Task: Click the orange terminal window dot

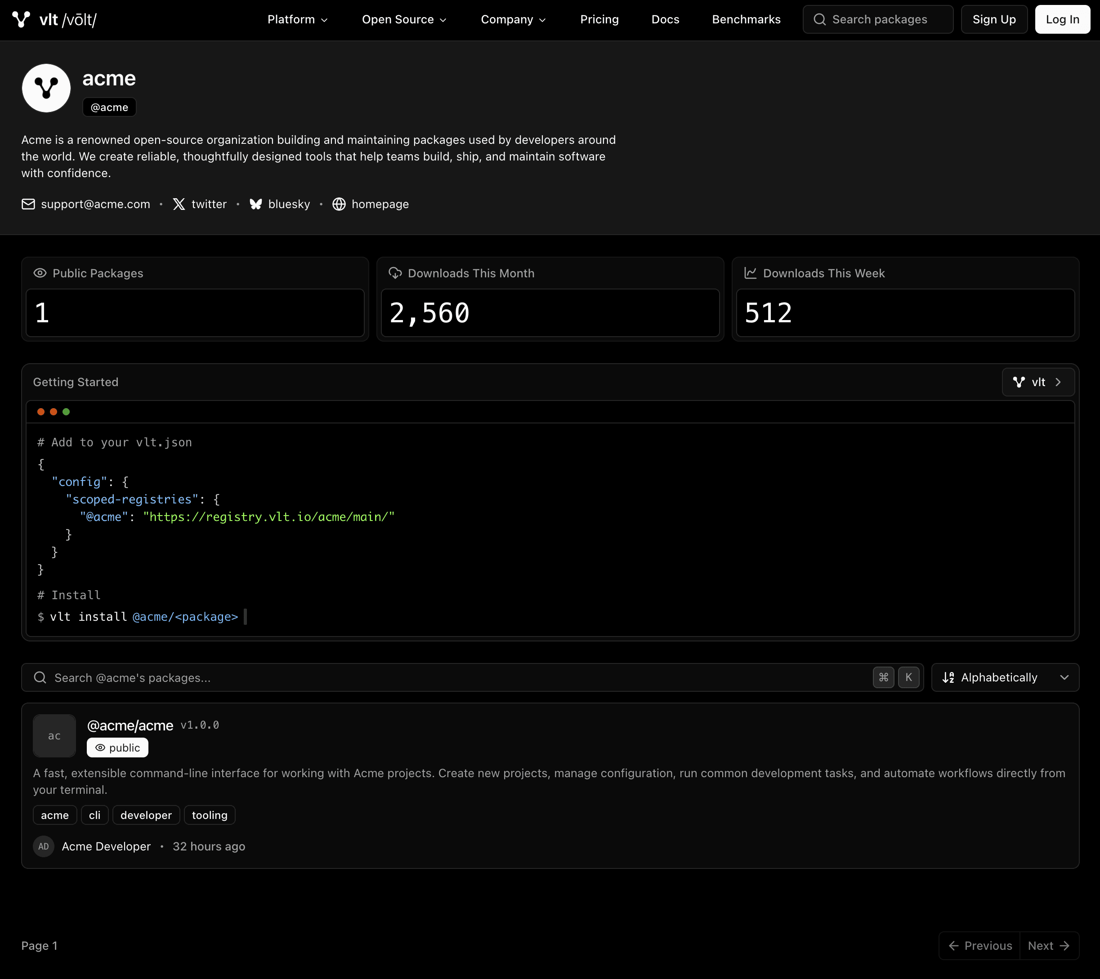Action: (53, 412)
